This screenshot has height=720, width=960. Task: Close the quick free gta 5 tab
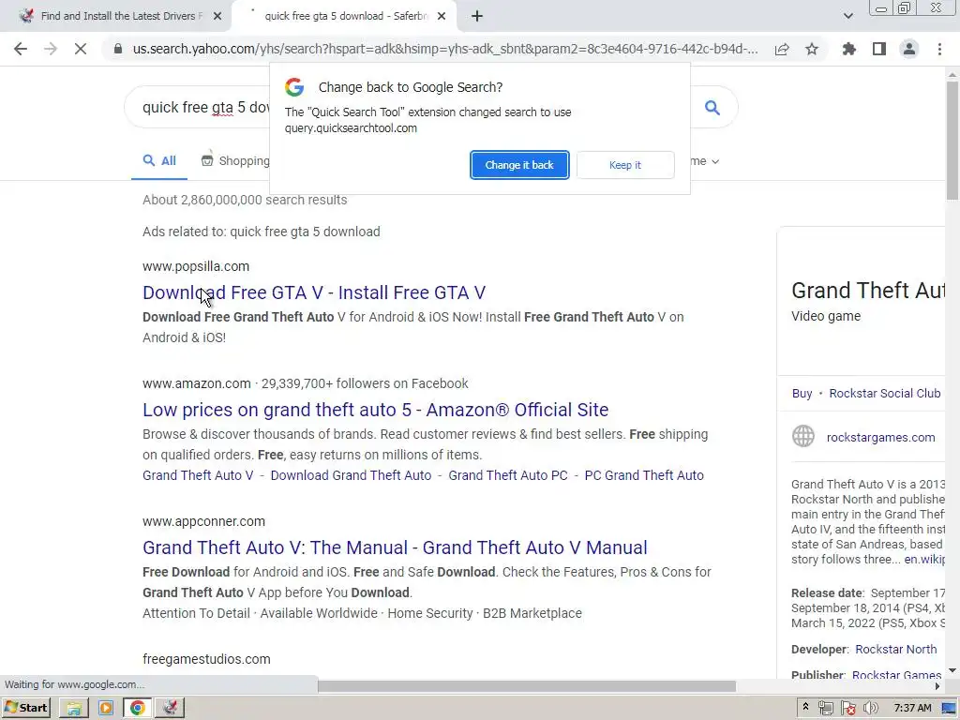pyautogui.click(x=442, y=17)
